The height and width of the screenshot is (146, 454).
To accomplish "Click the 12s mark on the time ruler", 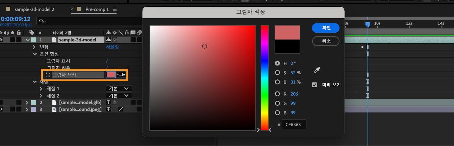I will 409,23.
